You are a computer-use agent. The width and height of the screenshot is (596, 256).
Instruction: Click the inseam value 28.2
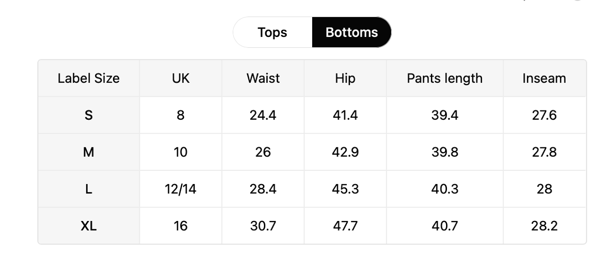[544, 226]
